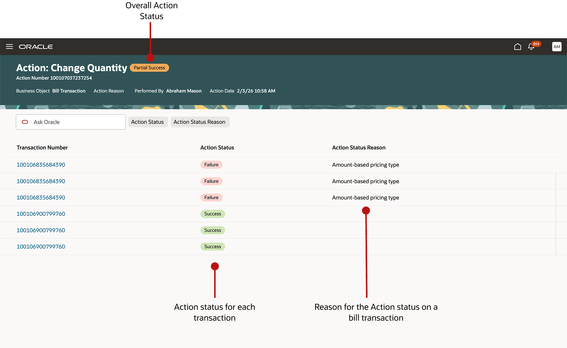Screen dimensions: 567x348
Task: Open transaction link 100106835684390
Action: 40,164
